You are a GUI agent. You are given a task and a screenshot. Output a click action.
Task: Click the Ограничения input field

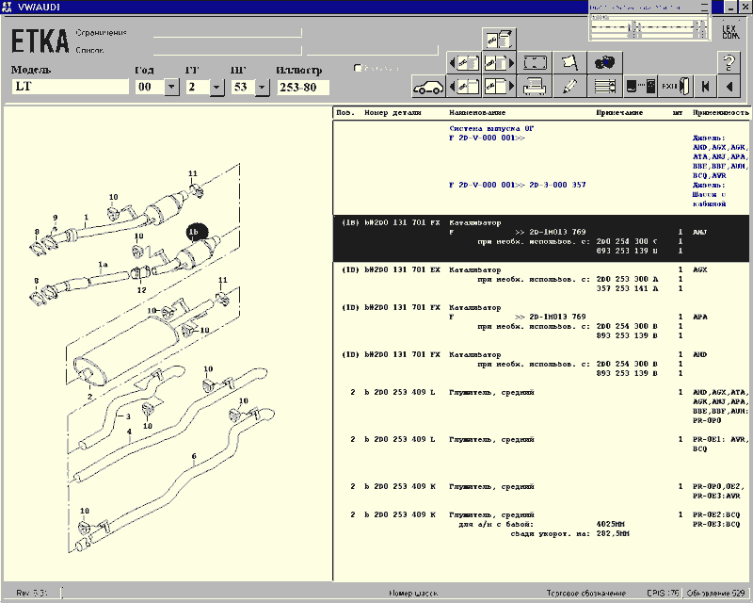click(x=228, y=32)
